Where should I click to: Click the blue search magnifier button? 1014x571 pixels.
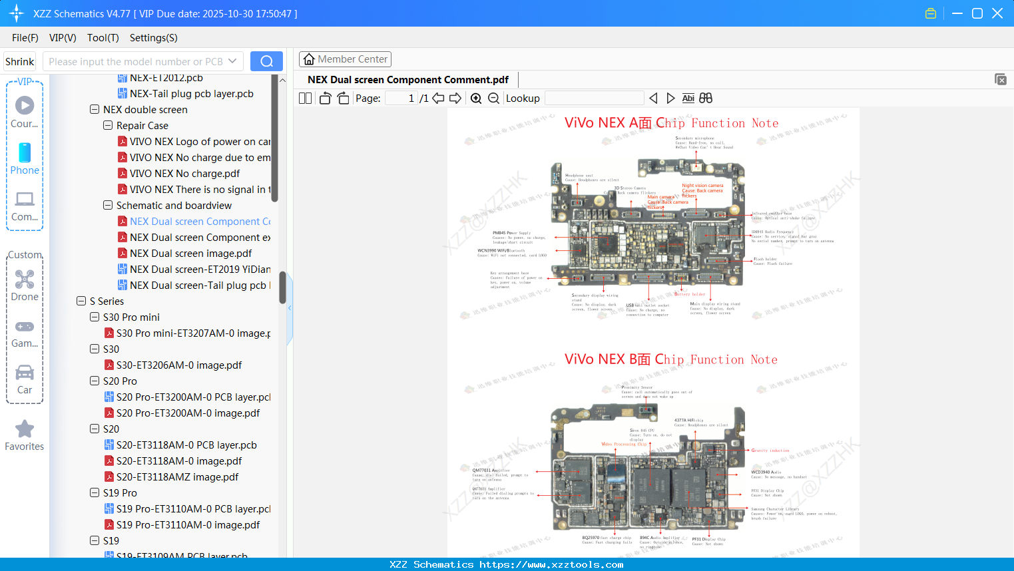(x=266, y=61)
